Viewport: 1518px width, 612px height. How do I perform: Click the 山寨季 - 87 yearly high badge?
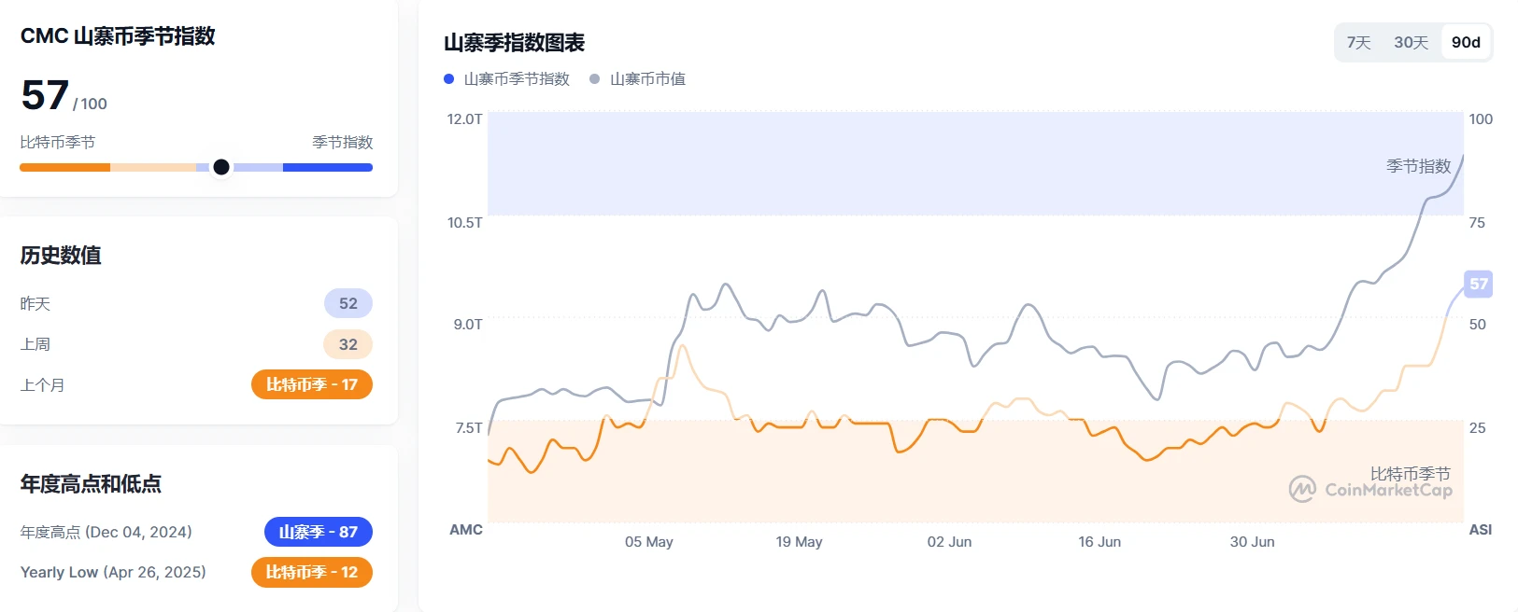319,532
